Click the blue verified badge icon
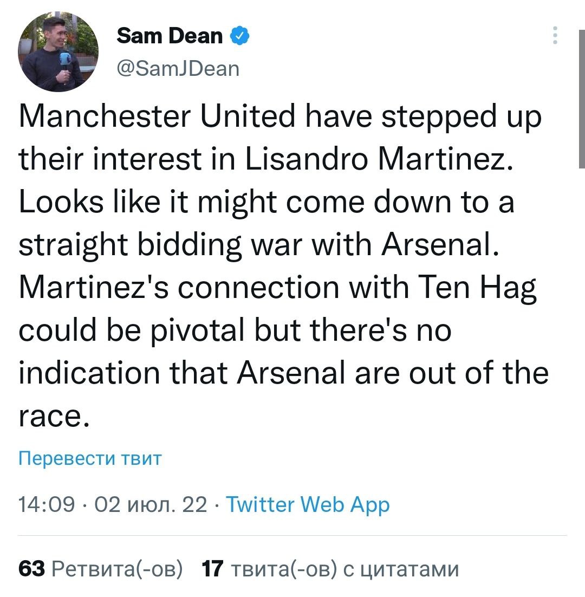 coord(240,36)
